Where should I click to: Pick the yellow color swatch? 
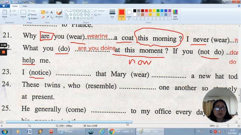154,11
